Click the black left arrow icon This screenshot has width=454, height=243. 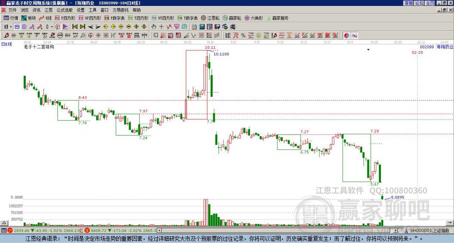point(90,27)
